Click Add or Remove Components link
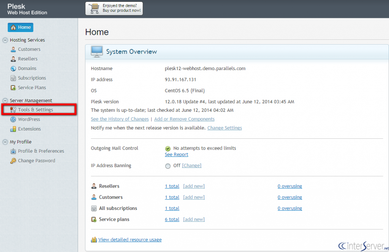The height and width of the screenshot is (252, 389). [x=184, y=119]
